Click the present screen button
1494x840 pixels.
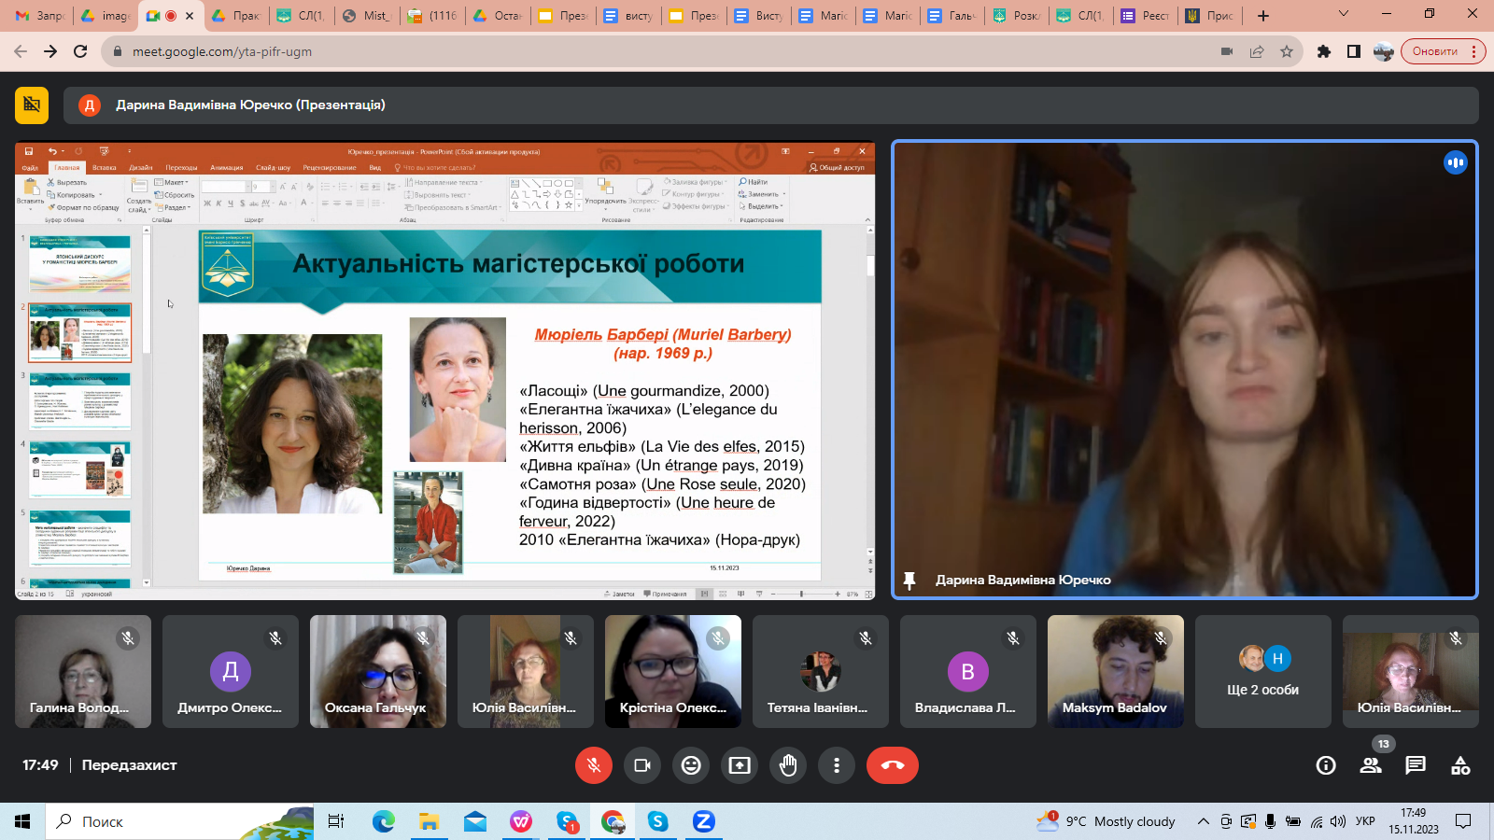[x=740, y=765]
